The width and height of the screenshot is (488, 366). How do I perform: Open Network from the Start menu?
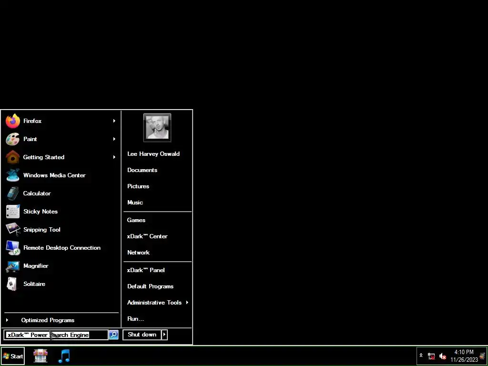pyautogui.click(x=139, y=253)
